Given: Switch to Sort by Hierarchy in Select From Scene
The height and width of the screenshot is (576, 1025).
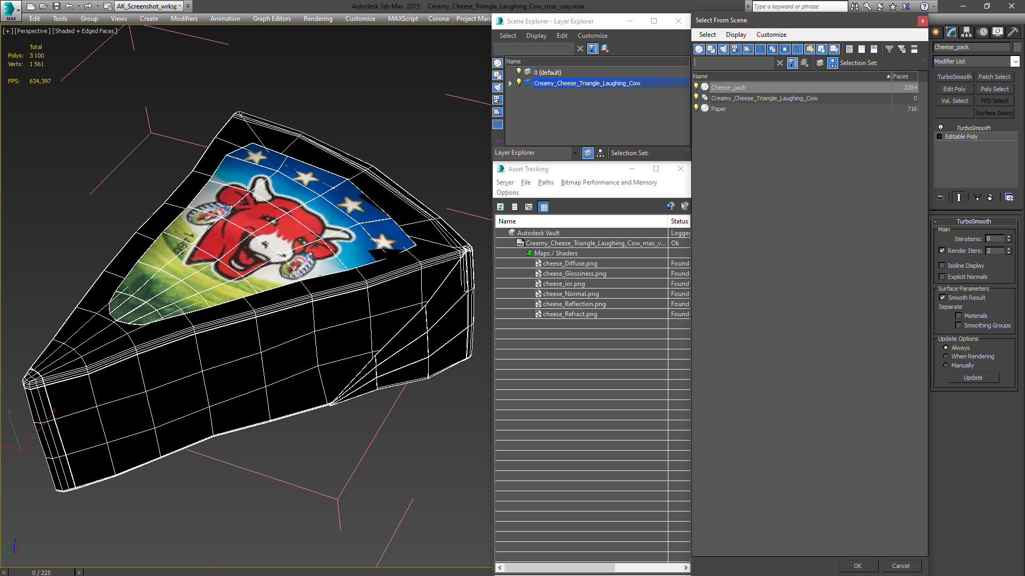Looking at the screenshot, I should 833,63.
